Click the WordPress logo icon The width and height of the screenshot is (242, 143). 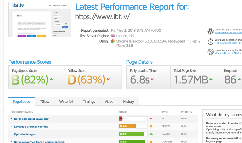[210, 31]
